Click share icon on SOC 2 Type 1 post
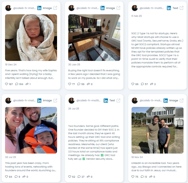The width and height of the screenshot is (188, 183). [x=152, y=84]
